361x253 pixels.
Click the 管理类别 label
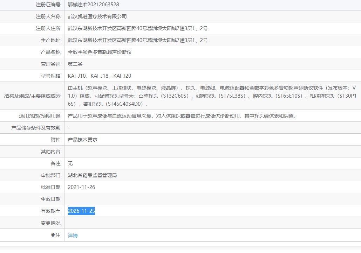coord(51,64)
